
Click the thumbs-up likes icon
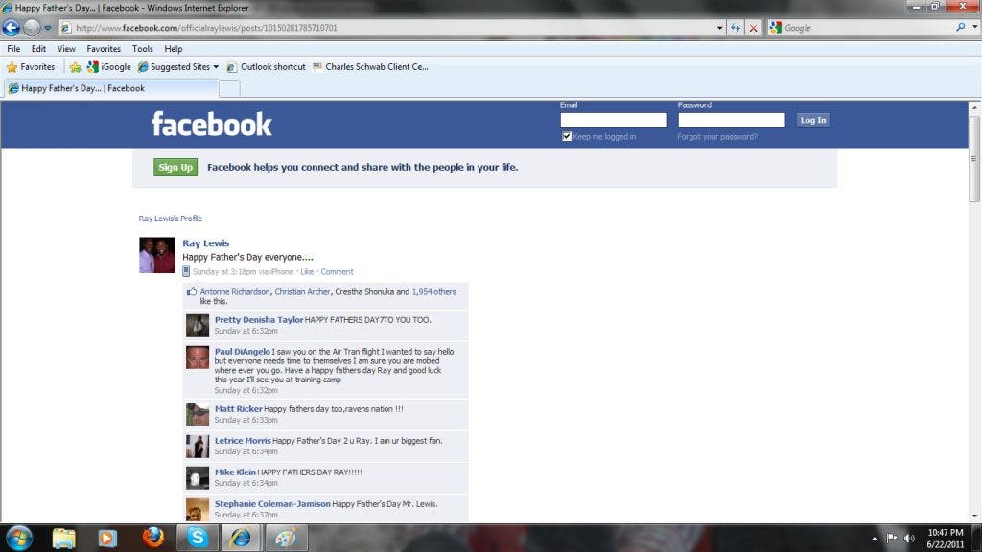192,291
